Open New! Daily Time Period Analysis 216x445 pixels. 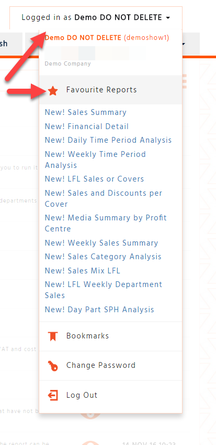(108, 140)
